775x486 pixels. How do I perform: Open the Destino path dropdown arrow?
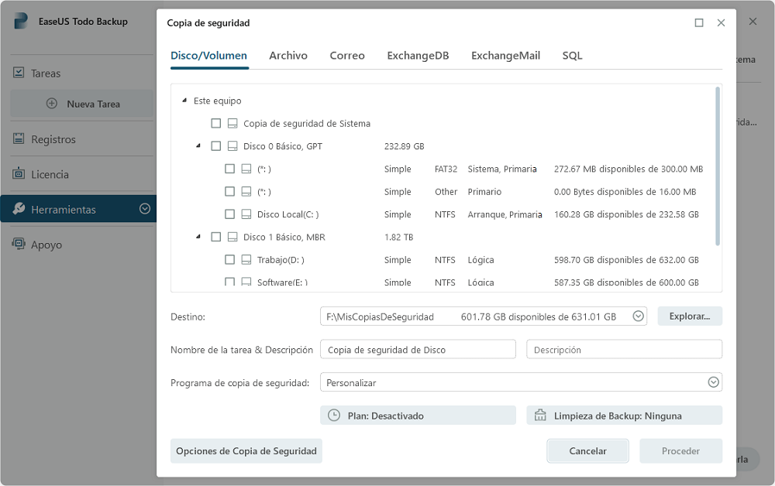pyautogui.click(x=638, y=316)
